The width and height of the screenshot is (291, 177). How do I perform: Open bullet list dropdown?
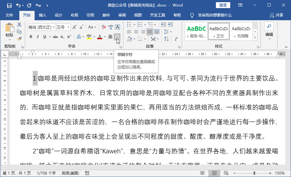[134, 25]
